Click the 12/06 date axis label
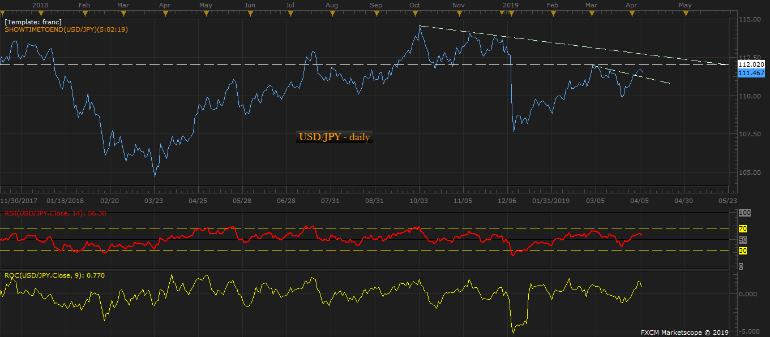 (x=507, y=200)
